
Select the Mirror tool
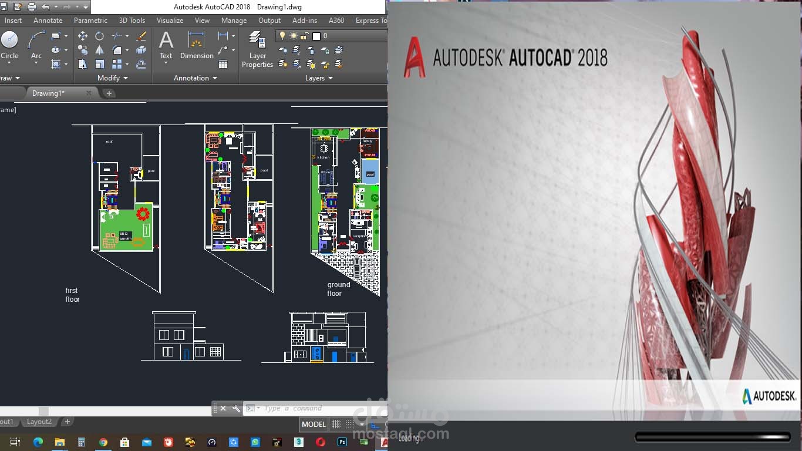click(x=99, y=50)
